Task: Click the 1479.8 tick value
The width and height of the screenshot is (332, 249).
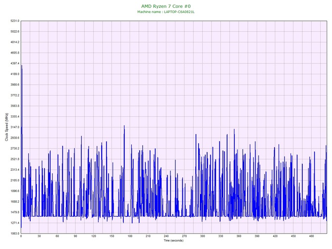Action: point(15,212)
